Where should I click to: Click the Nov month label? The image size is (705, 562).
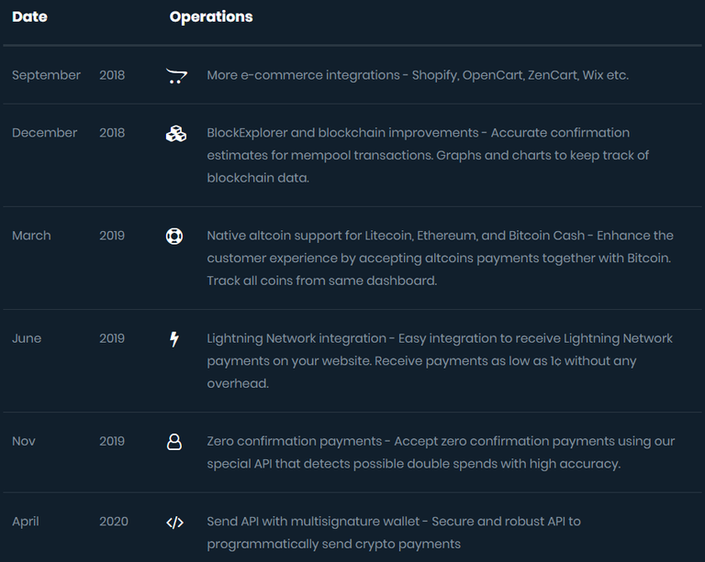23,441
